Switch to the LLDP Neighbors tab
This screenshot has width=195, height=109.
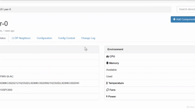tap(21, 38)
